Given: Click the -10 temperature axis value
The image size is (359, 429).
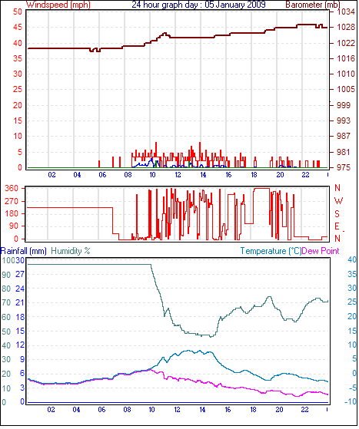Looking at the screenshot, I should click(351, 401).
